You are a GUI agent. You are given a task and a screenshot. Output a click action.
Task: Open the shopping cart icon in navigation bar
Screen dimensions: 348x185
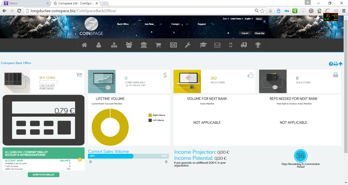(158, 45)
